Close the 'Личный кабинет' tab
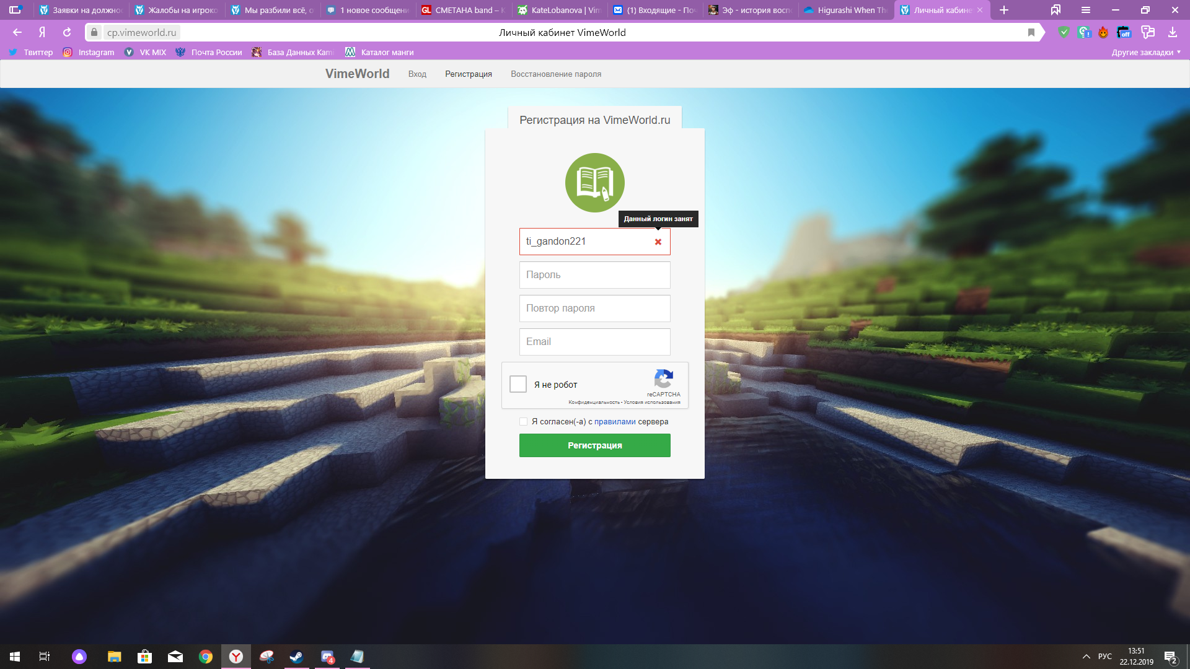The height and width of the screenshot is (669, 1190). (x=980, y=10)
